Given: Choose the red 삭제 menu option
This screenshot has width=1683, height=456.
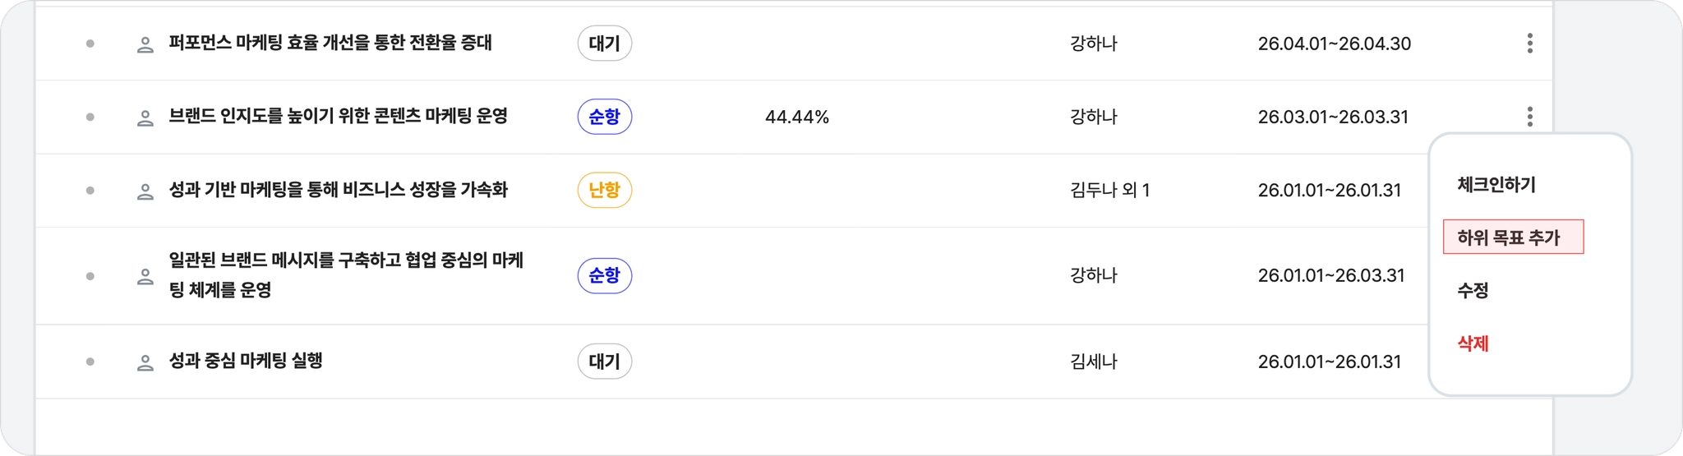Looking at the screenshot, I should 1473,343.
